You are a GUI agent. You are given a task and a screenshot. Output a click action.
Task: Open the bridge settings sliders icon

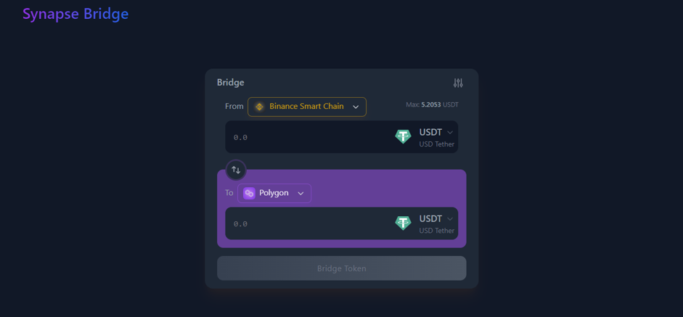(458, 83)
